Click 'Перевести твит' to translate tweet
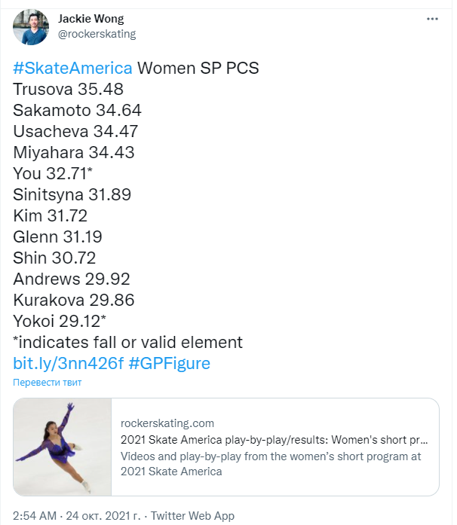Viewport: 457px width, 525px height. pyautogui.click(x=47, y=382)
